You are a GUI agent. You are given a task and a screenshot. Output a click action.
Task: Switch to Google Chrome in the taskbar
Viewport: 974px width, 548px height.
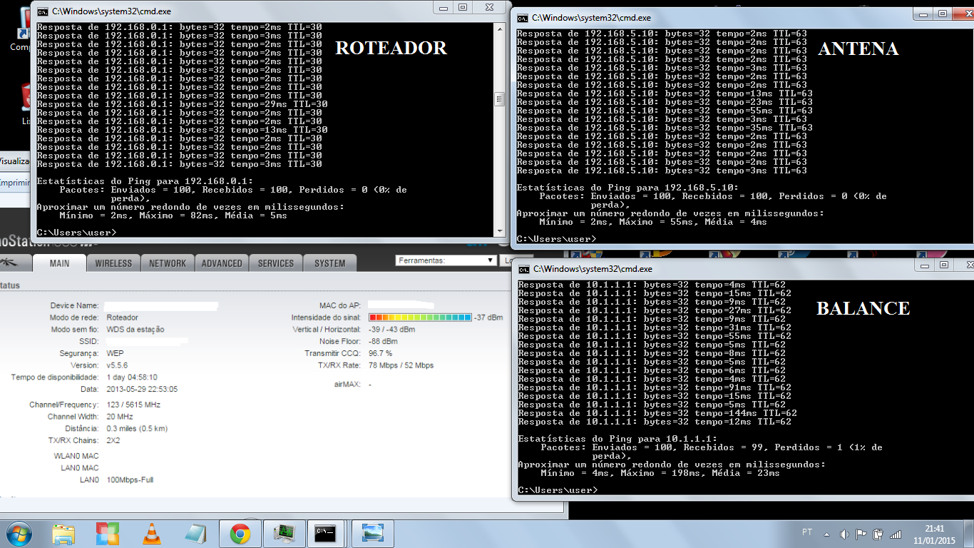[x=240, y=534]
